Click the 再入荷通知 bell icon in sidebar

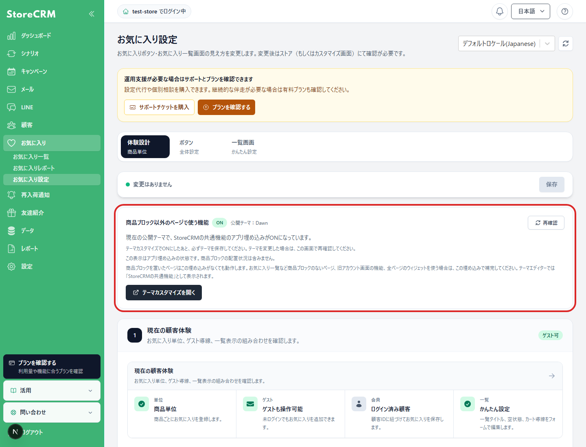pos(11,195)
